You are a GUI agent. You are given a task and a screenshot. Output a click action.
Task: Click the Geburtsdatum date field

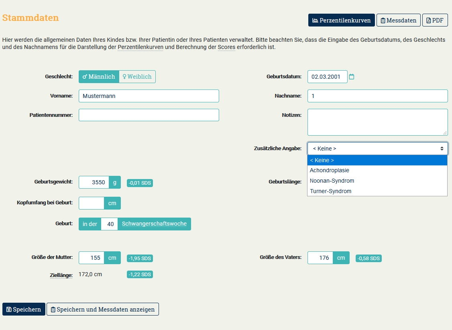[x=327, y=77]
